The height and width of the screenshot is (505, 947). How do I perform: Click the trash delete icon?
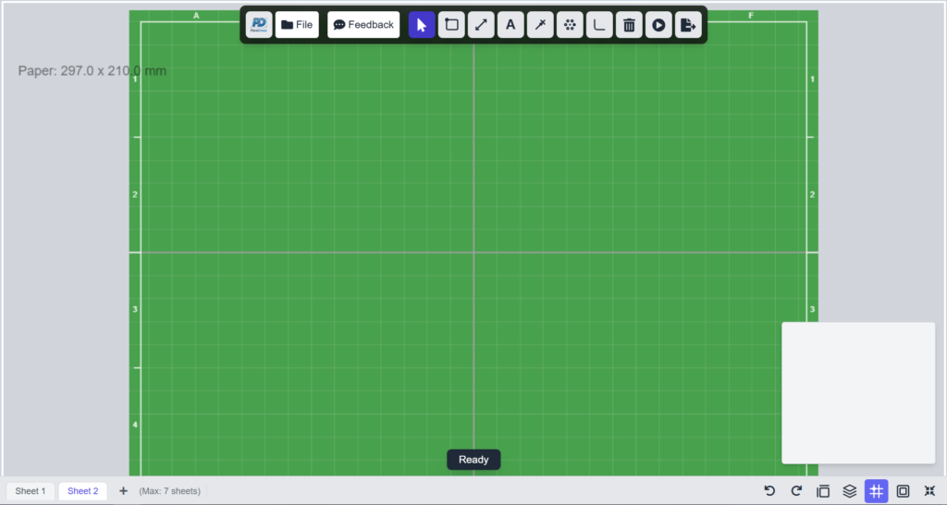click(x=629, y=25)
